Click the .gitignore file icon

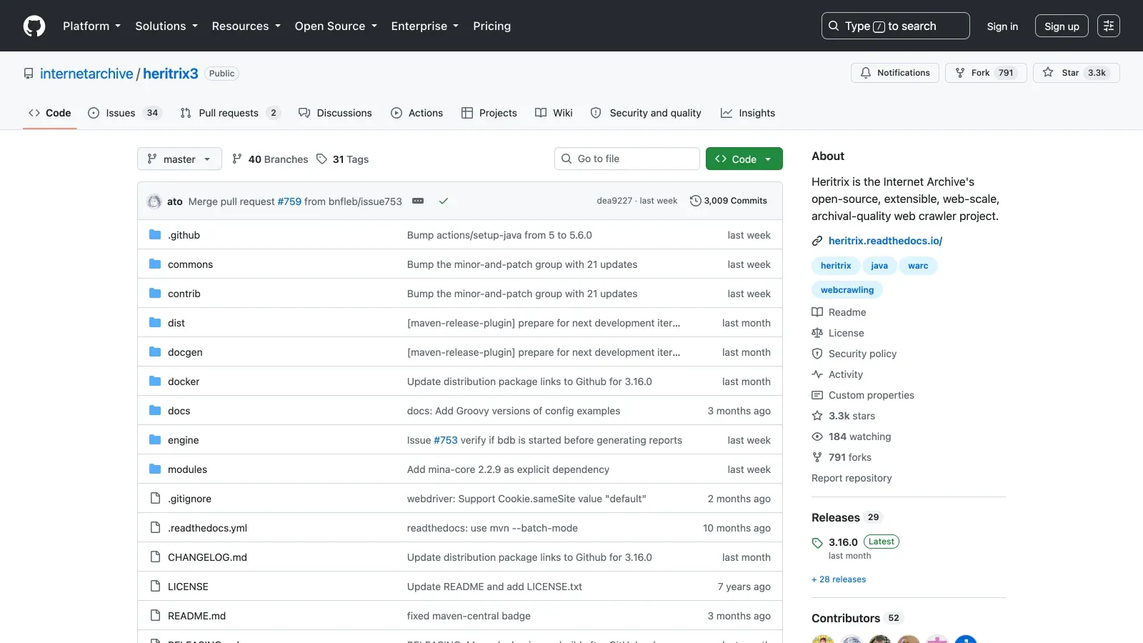tap(155, 499)
